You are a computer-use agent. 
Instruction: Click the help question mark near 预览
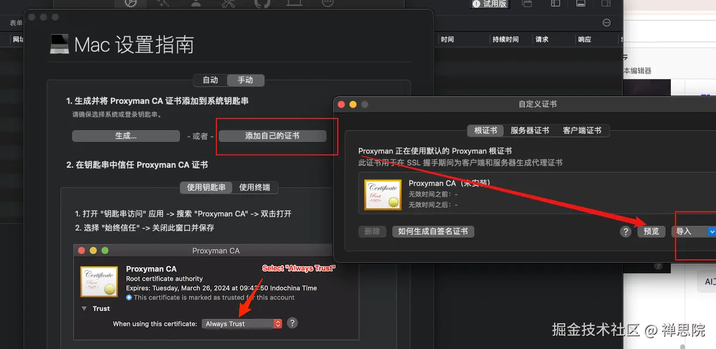coord(626,232)
